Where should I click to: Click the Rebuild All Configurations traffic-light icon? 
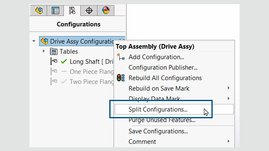(x=121, y=78)
